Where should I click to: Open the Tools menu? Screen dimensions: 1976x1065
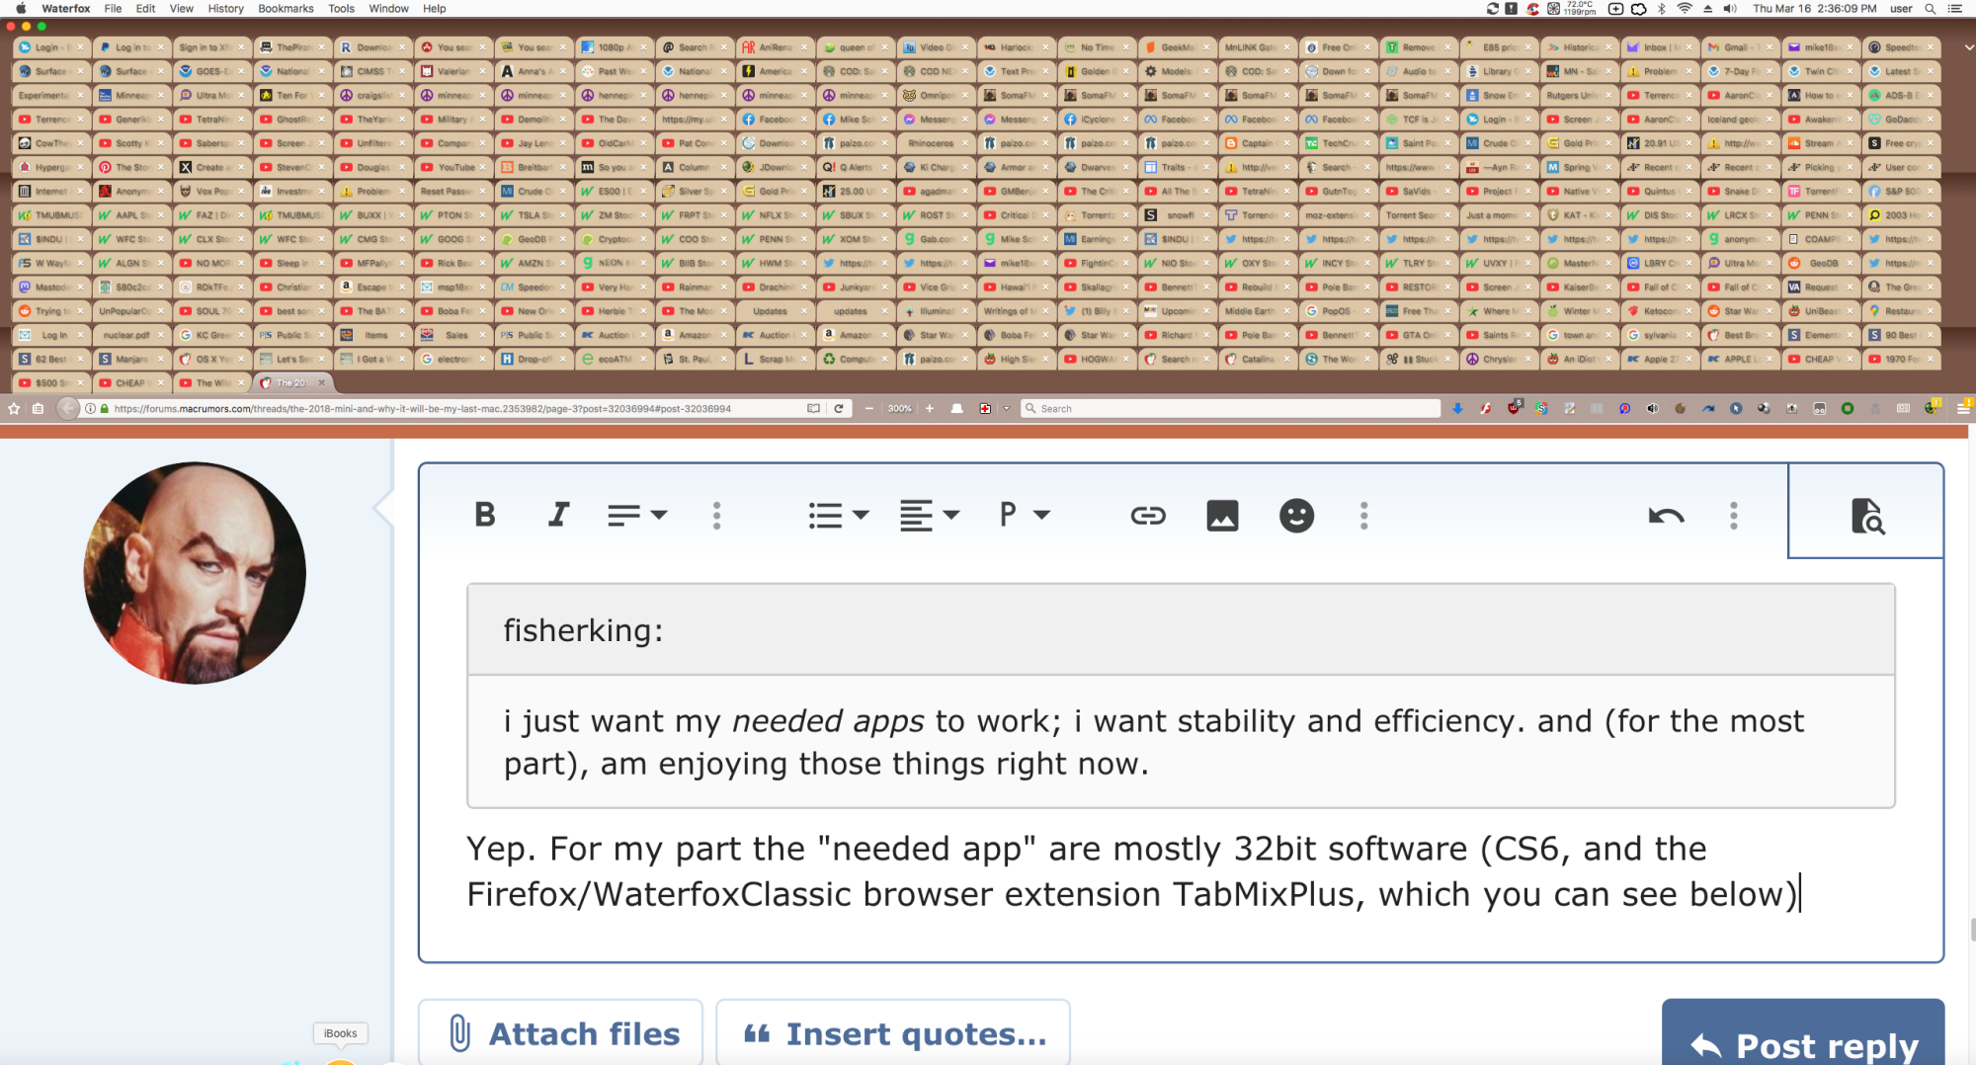tap(341, 8)
